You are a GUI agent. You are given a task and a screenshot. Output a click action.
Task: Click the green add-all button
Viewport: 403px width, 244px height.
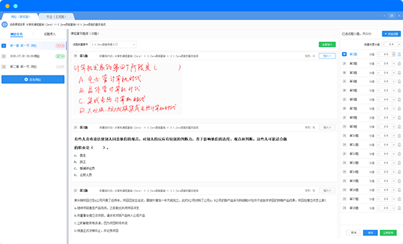[x=327, y=44]
